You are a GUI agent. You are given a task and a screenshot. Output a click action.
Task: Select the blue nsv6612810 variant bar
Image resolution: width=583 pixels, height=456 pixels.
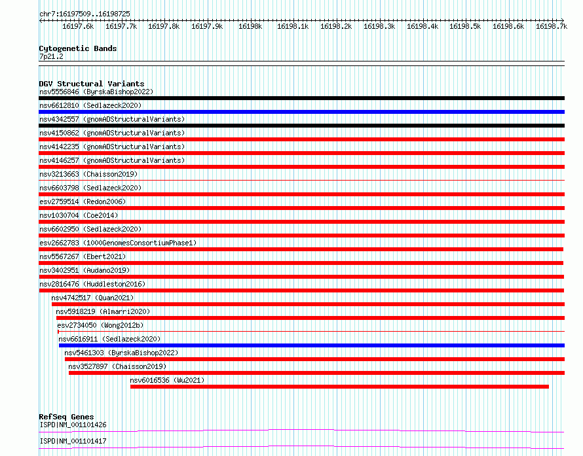(301, 112)
